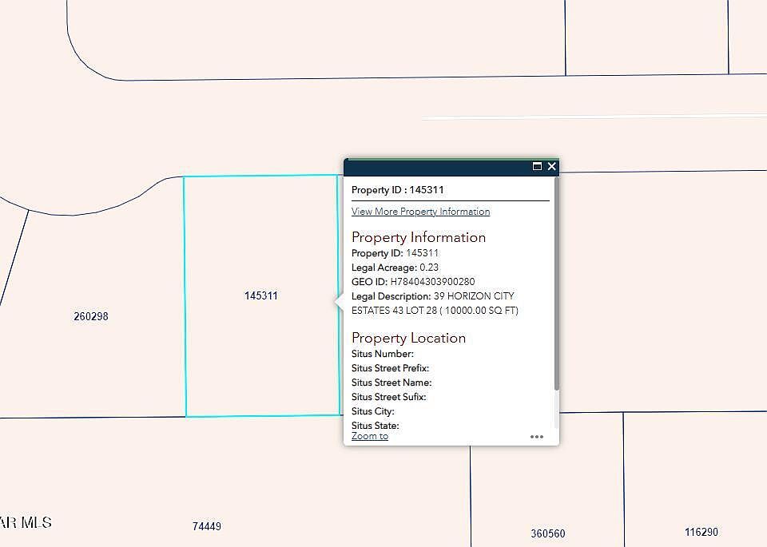The image size is (767, 547).
Task: Click the 'Legal Acreage: 0.23' line
Action: pyautogui.click(x=395, y=268)
